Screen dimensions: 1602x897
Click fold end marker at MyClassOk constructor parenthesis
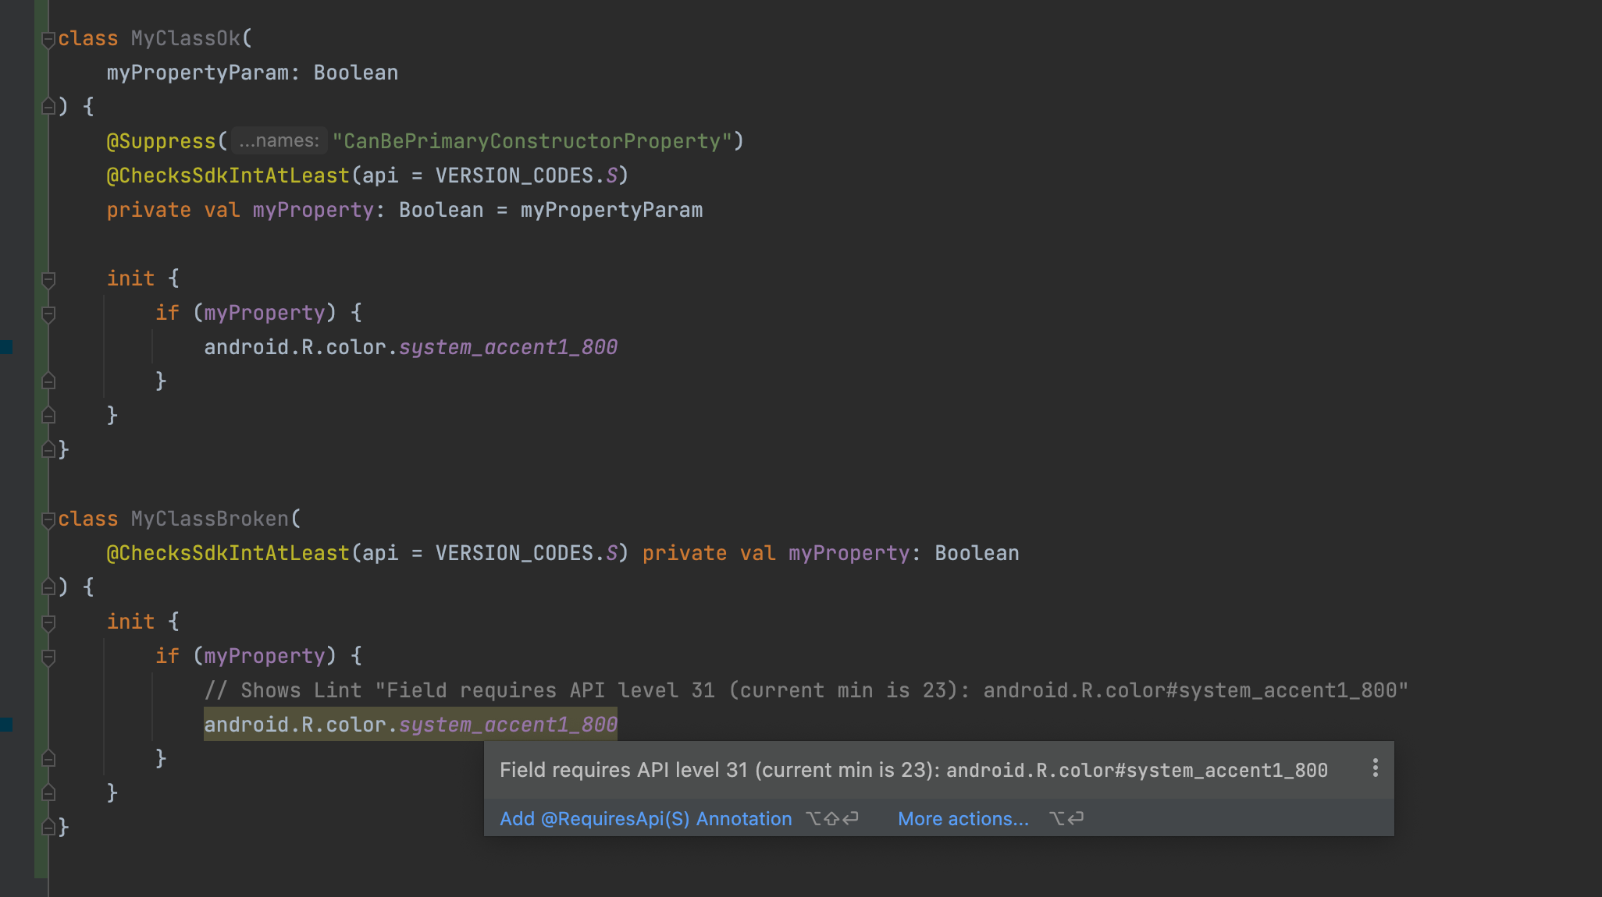click(x=48, y=106)
